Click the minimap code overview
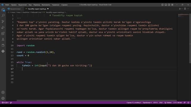Image resolution: width=191 pixels, height=107 pixels. pos(183,15)
